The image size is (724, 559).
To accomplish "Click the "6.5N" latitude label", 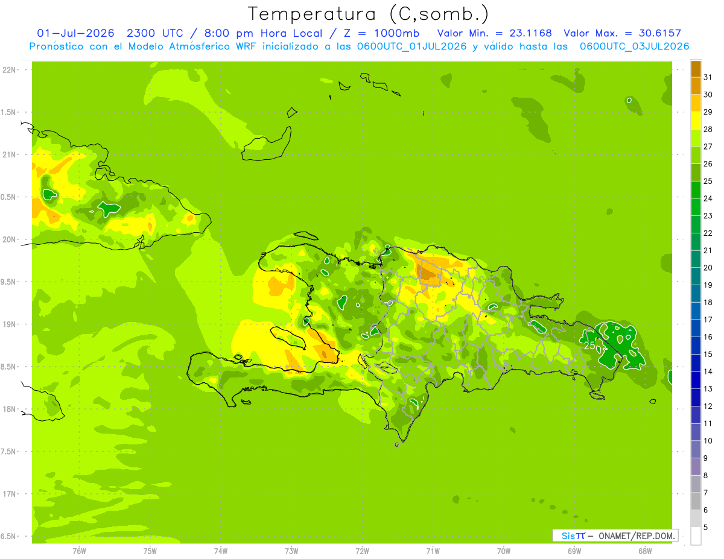I will 9,536.
